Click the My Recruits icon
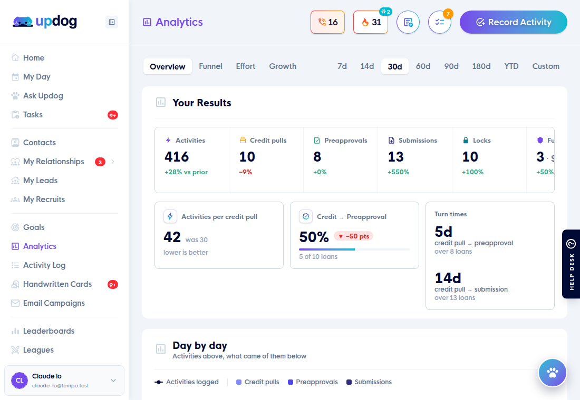The height and width of the screenshot is (400, 580). pyautogui.click(x=15, y=199)
